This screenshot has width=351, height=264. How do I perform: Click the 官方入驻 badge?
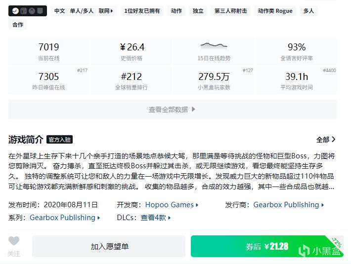(x=60, y=140)
